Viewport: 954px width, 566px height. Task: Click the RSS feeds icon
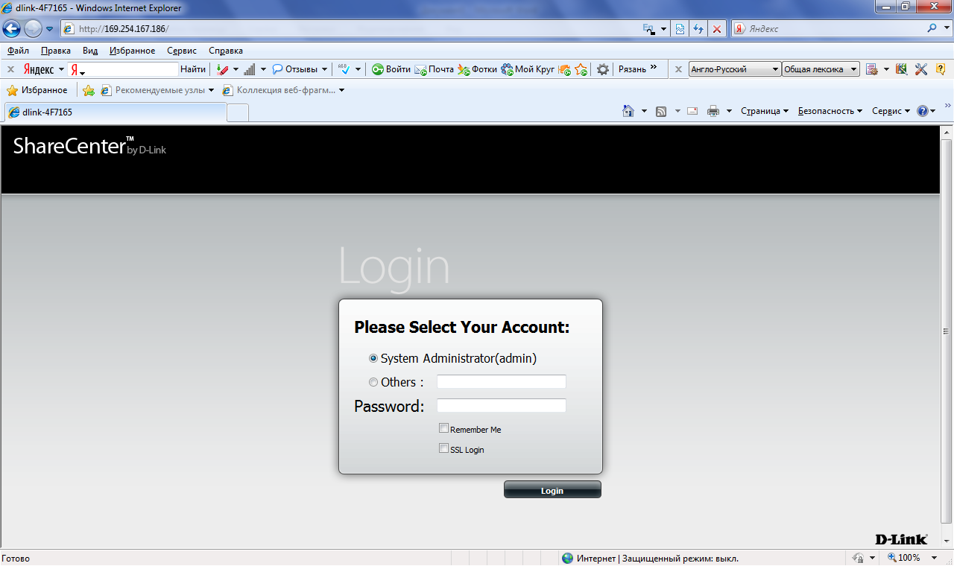click(661, 111)
